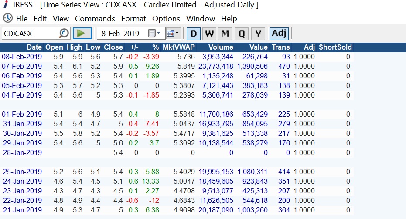The height and width of the screenshot is (219, 406).
Task: Click the Low column header
Action: (93, 47)
